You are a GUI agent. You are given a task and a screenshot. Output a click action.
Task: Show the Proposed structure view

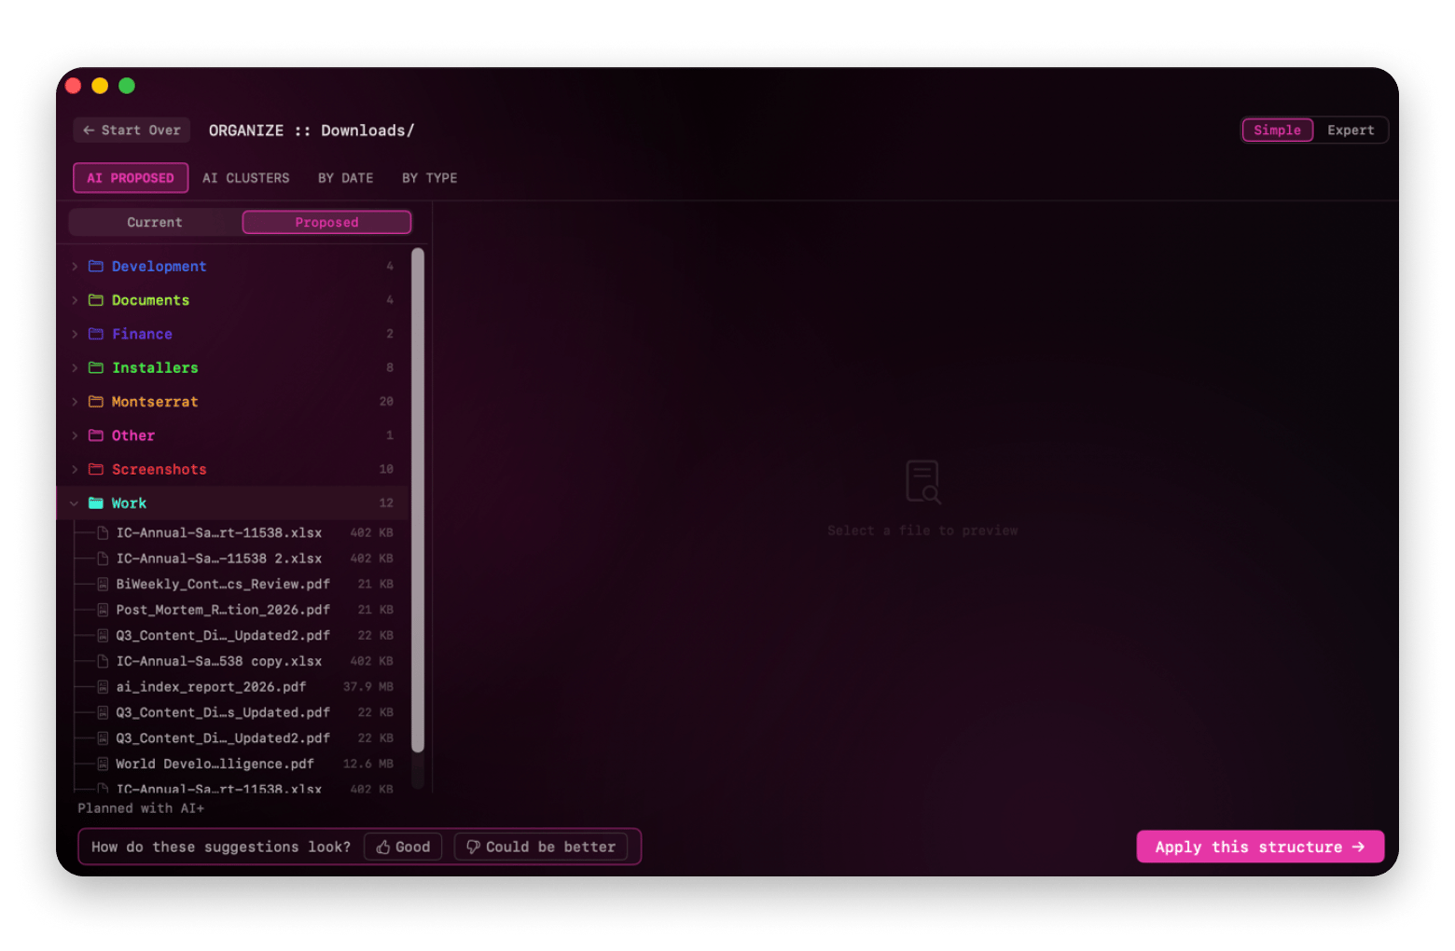326,222
